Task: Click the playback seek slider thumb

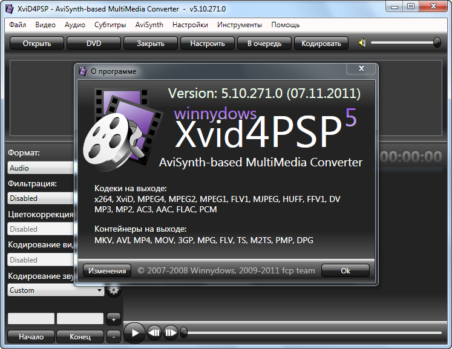Action: click(183, 333)
